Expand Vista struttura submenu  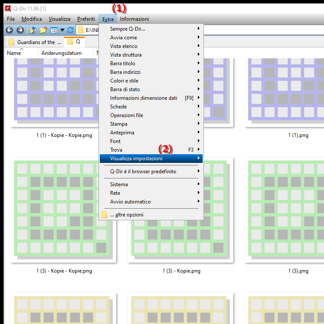pos(151,55)
